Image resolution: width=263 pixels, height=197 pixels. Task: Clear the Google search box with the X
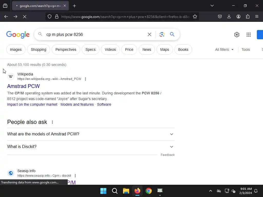click(x=149, y=35)
